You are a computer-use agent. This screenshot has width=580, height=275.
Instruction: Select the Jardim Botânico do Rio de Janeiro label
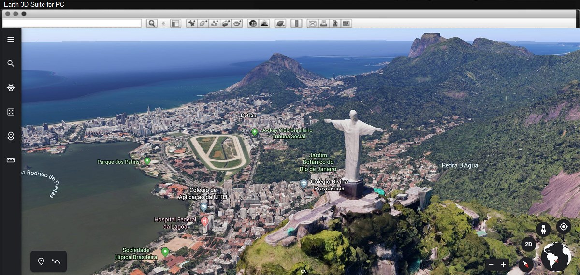coord(318,162)
